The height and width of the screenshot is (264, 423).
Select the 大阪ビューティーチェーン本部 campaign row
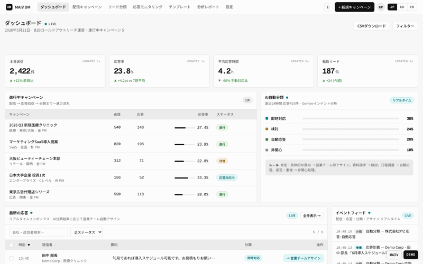(x=131, y=161)
